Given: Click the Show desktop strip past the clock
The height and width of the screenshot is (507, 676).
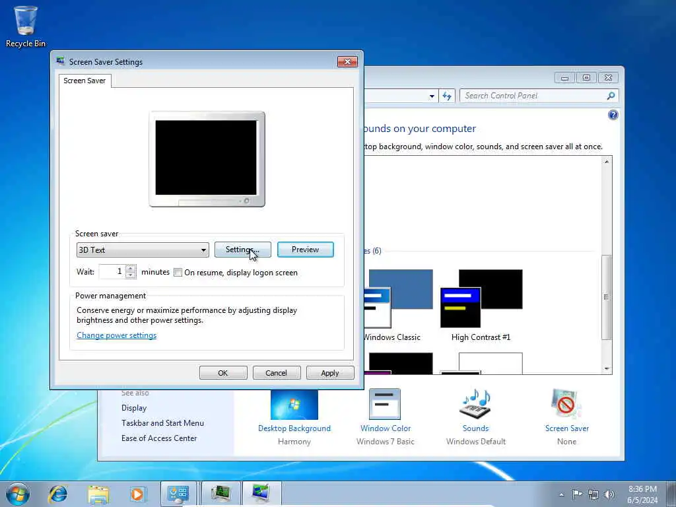Looking at the screenshot, I should 671,494.
